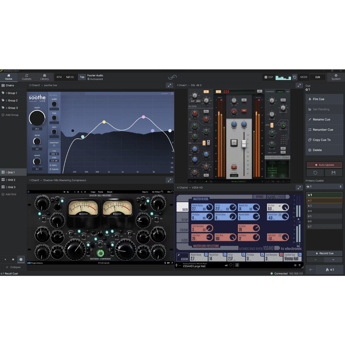Click the VSS4 HD ASSIGN pin button
Viewport: 345px width, 345px height.
pos(183,257)
